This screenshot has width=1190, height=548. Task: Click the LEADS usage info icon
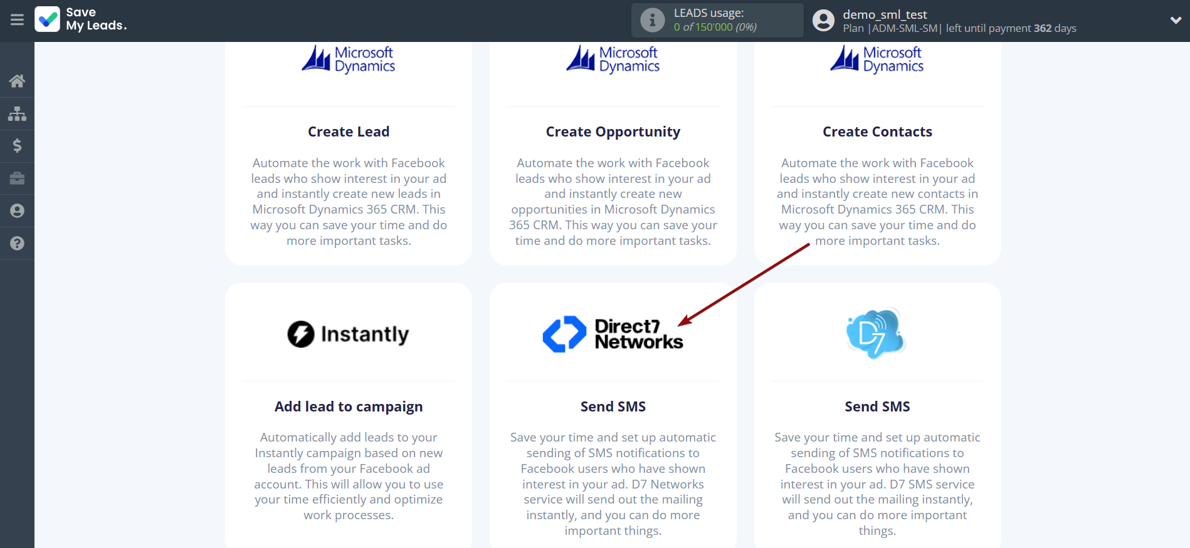(x=652, y=20)
